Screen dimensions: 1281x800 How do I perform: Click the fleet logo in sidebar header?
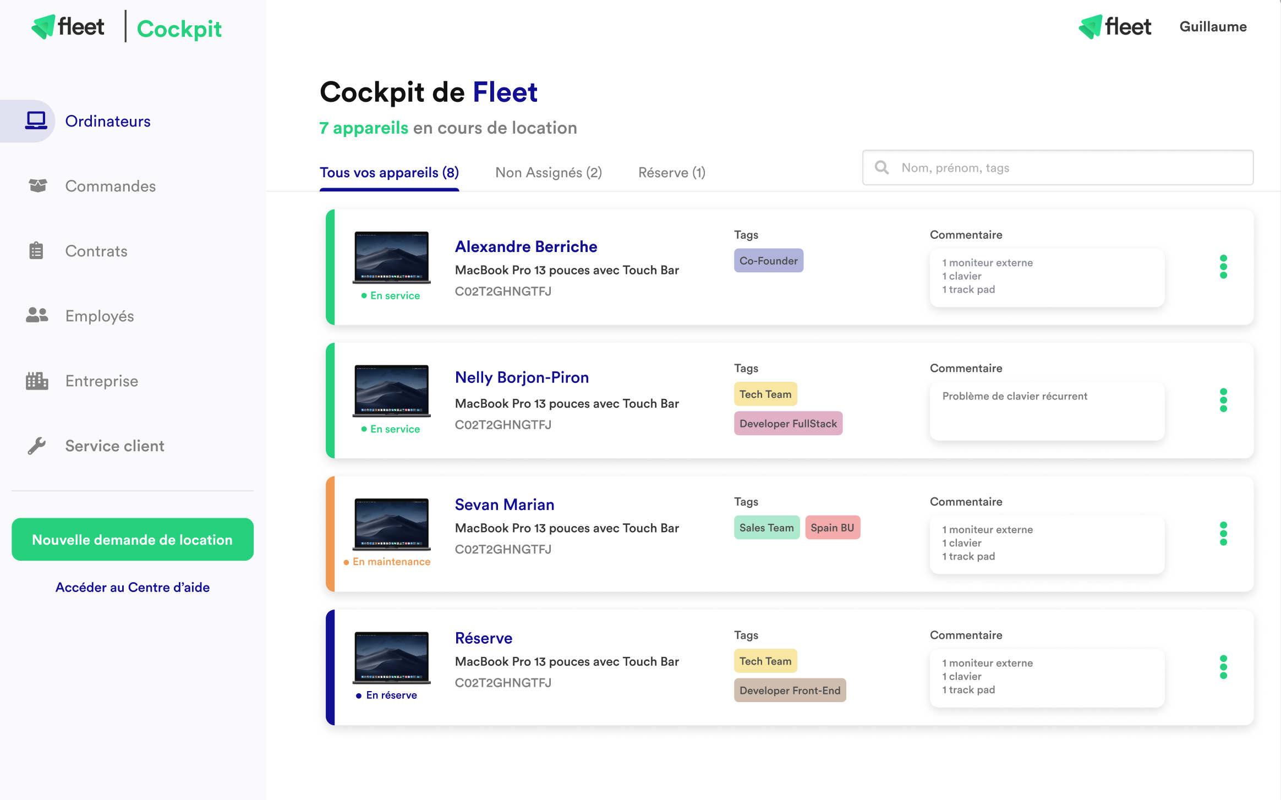[68, 27]
